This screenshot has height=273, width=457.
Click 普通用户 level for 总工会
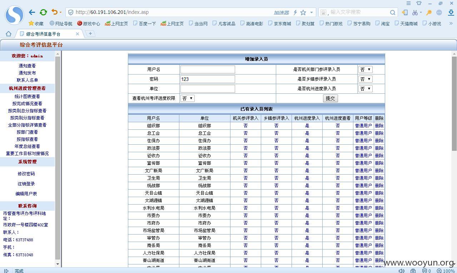[363, 133]
